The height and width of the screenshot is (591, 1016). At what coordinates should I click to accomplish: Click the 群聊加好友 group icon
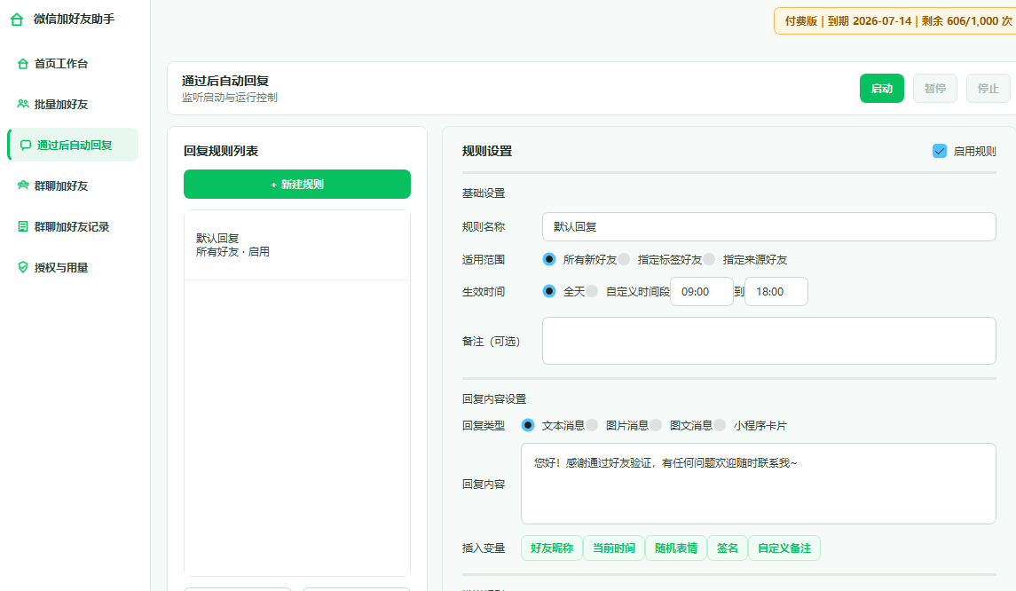pos(23,186)
